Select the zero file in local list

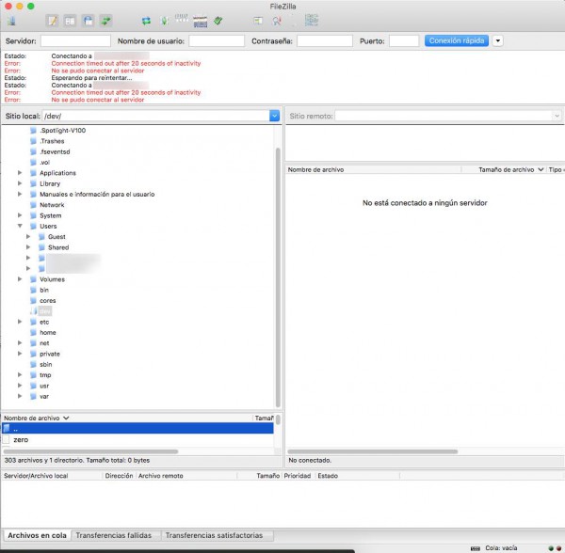pyautogui.click(x=137, y=439)
